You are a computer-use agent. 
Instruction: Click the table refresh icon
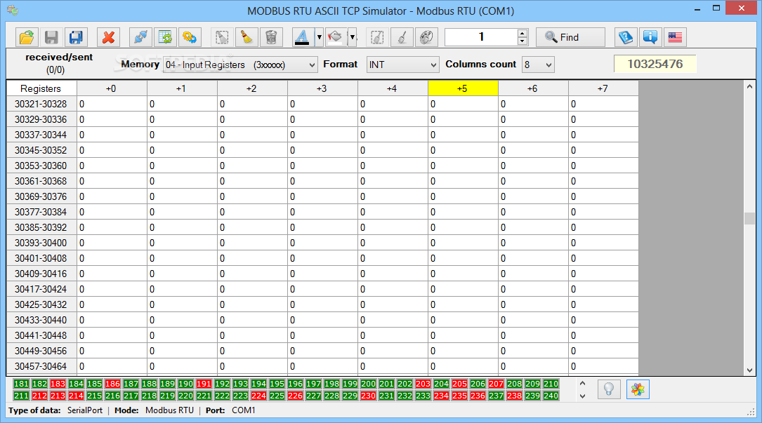(165, 37)
